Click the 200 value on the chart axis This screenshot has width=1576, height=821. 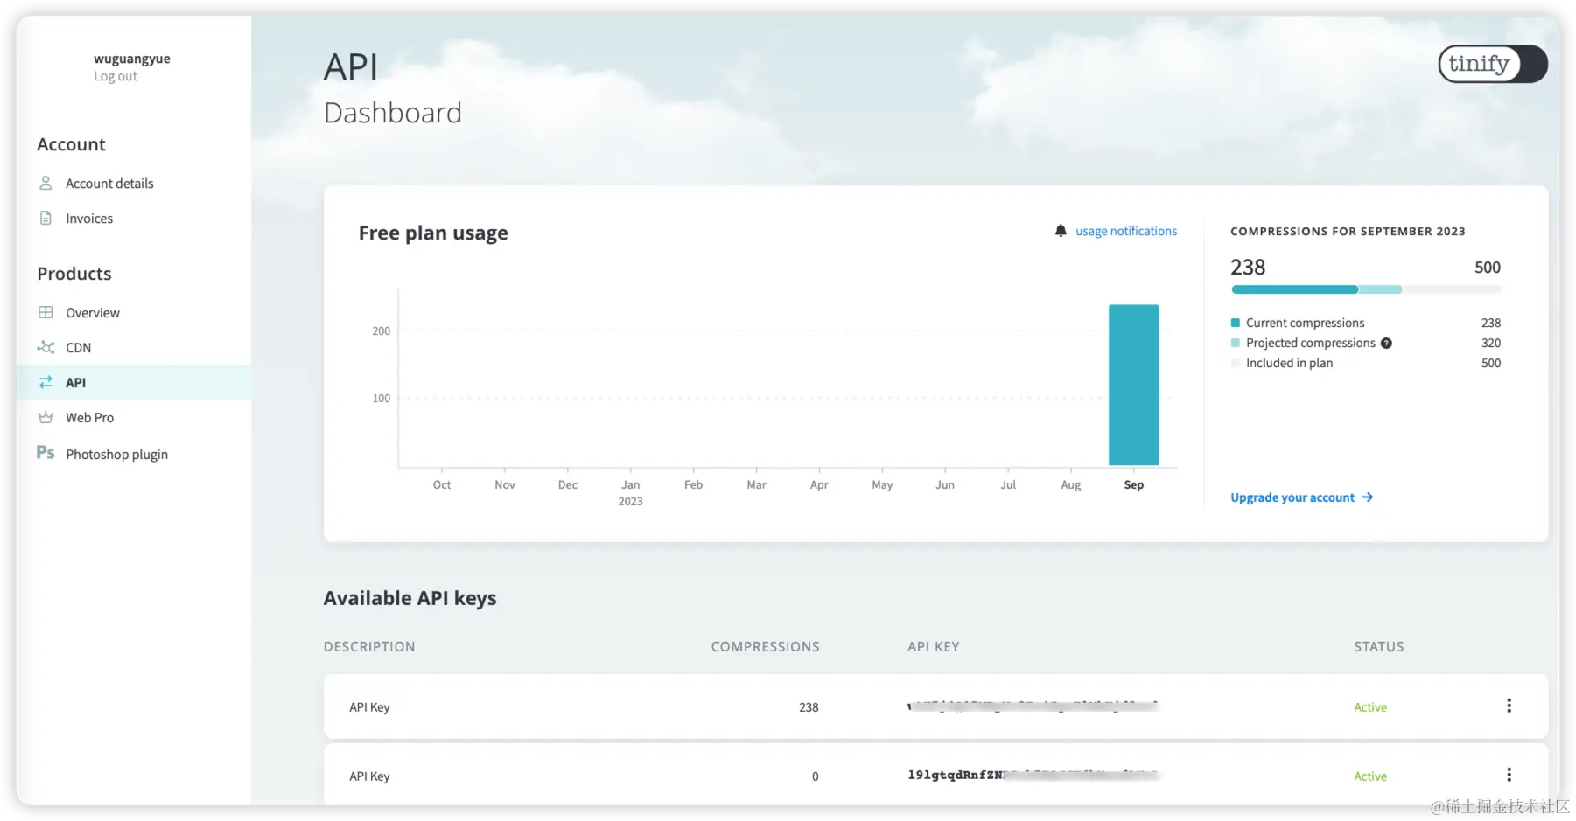[x=382, y=331]
